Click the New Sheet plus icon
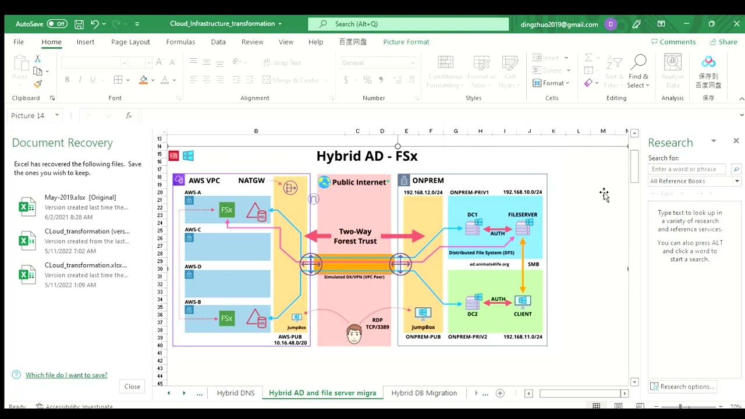Screen dimensions: 745x419 click(500, 393)
